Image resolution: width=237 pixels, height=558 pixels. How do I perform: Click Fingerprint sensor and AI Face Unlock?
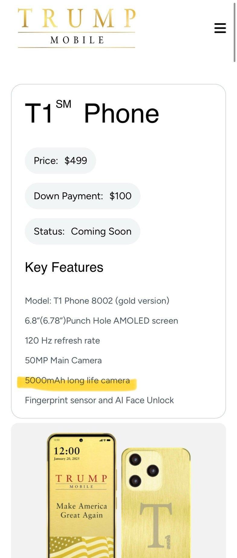point(99,400)
